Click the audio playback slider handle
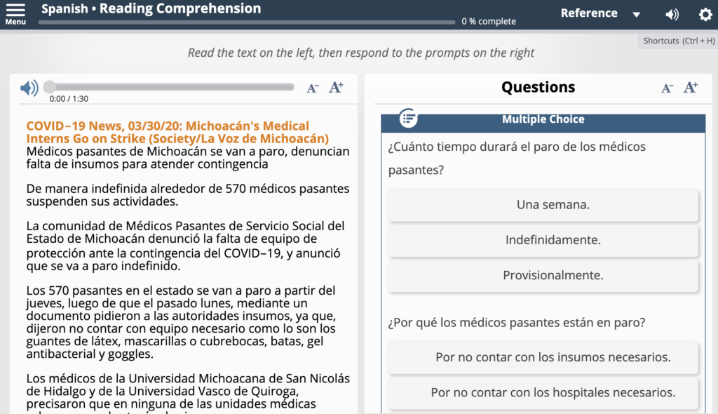 pos(49,87)
